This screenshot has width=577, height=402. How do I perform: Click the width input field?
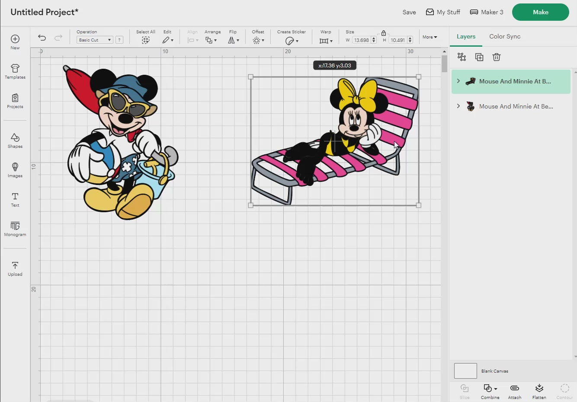(x=361, y=40)
